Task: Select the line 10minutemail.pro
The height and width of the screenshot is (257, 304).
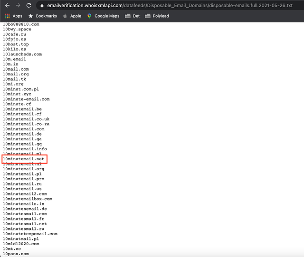Action: (x=24, y=179)
